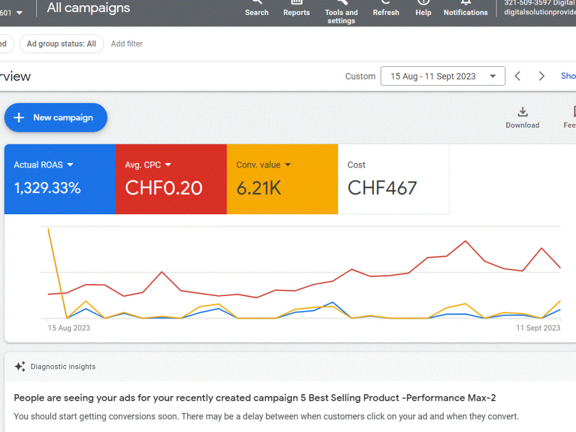
Task: Expand the account selector arrow next to 601
Action: click(x=20, y=13)
